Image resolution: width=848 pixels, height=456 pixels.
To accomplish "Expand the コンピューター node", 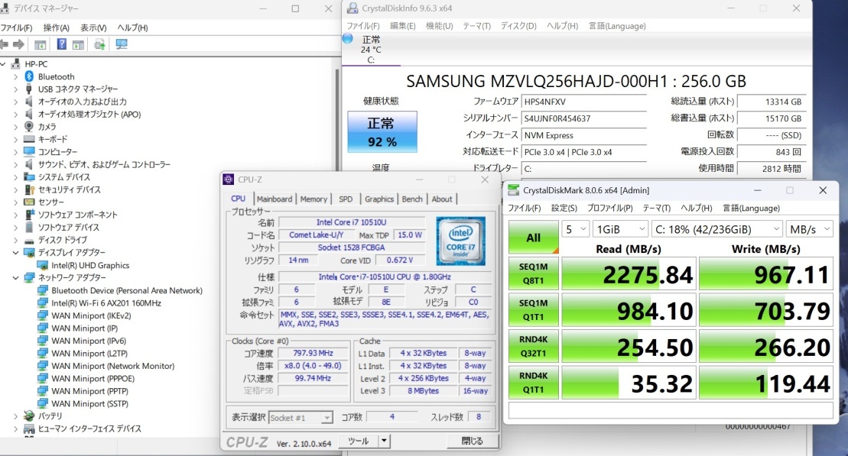I will [16, 152].
